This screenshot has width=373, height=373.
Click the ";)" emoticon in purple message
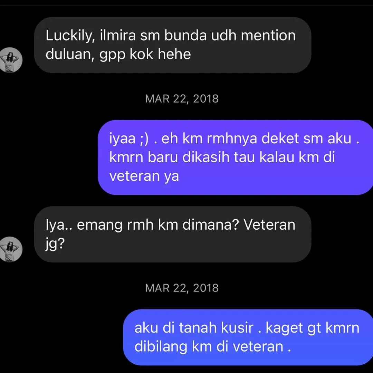click(x=144, y=139)
